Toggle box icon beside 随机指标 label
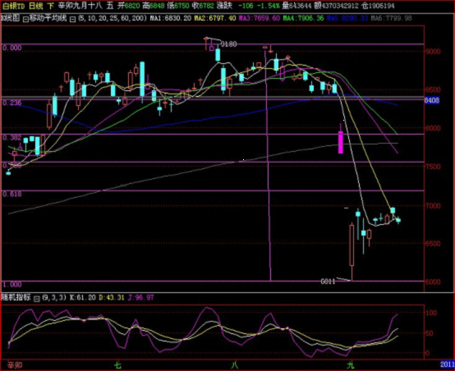This screenshot has height=371, width=455. pyautogui.click(x=37, y=299)
